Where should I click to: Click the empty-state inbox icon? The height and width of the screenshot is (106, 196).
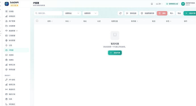[x=115, y=35]
